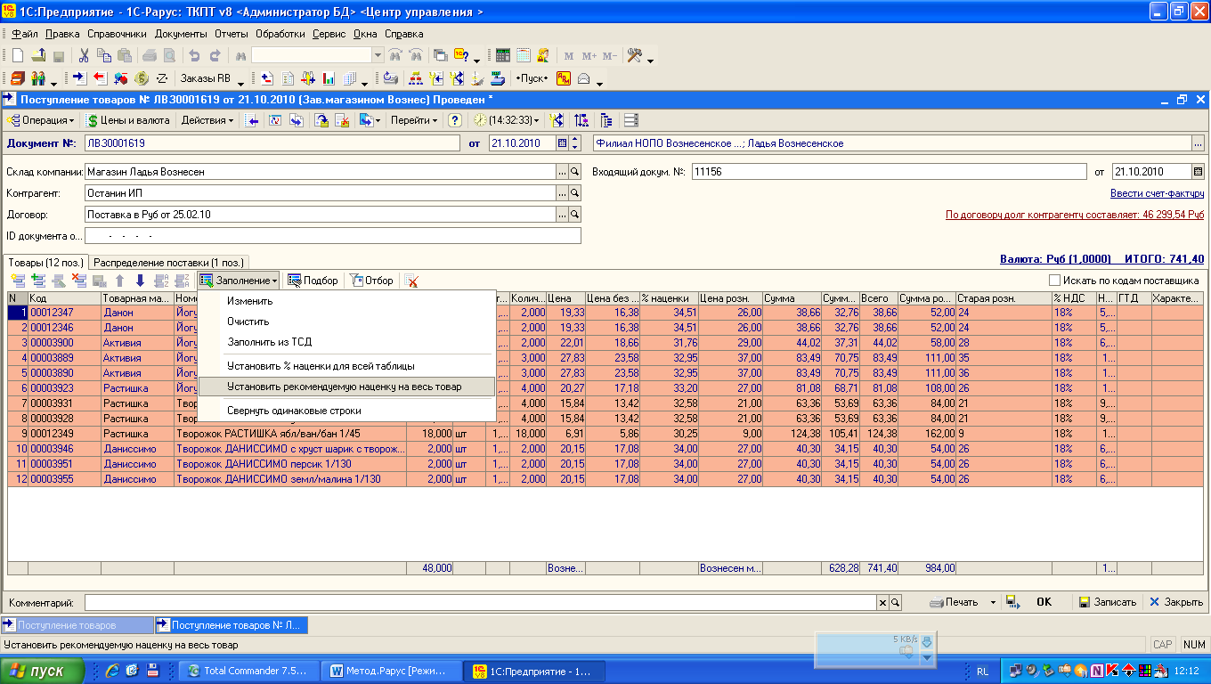The width and height of the screenshot is (1211, 684).
Task: Switch to Распределение поставки tab
Action: (168, 262)
